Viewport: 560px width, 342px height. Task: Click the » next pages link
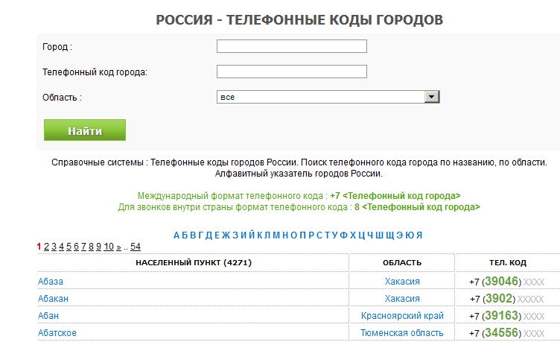[118, 247]
